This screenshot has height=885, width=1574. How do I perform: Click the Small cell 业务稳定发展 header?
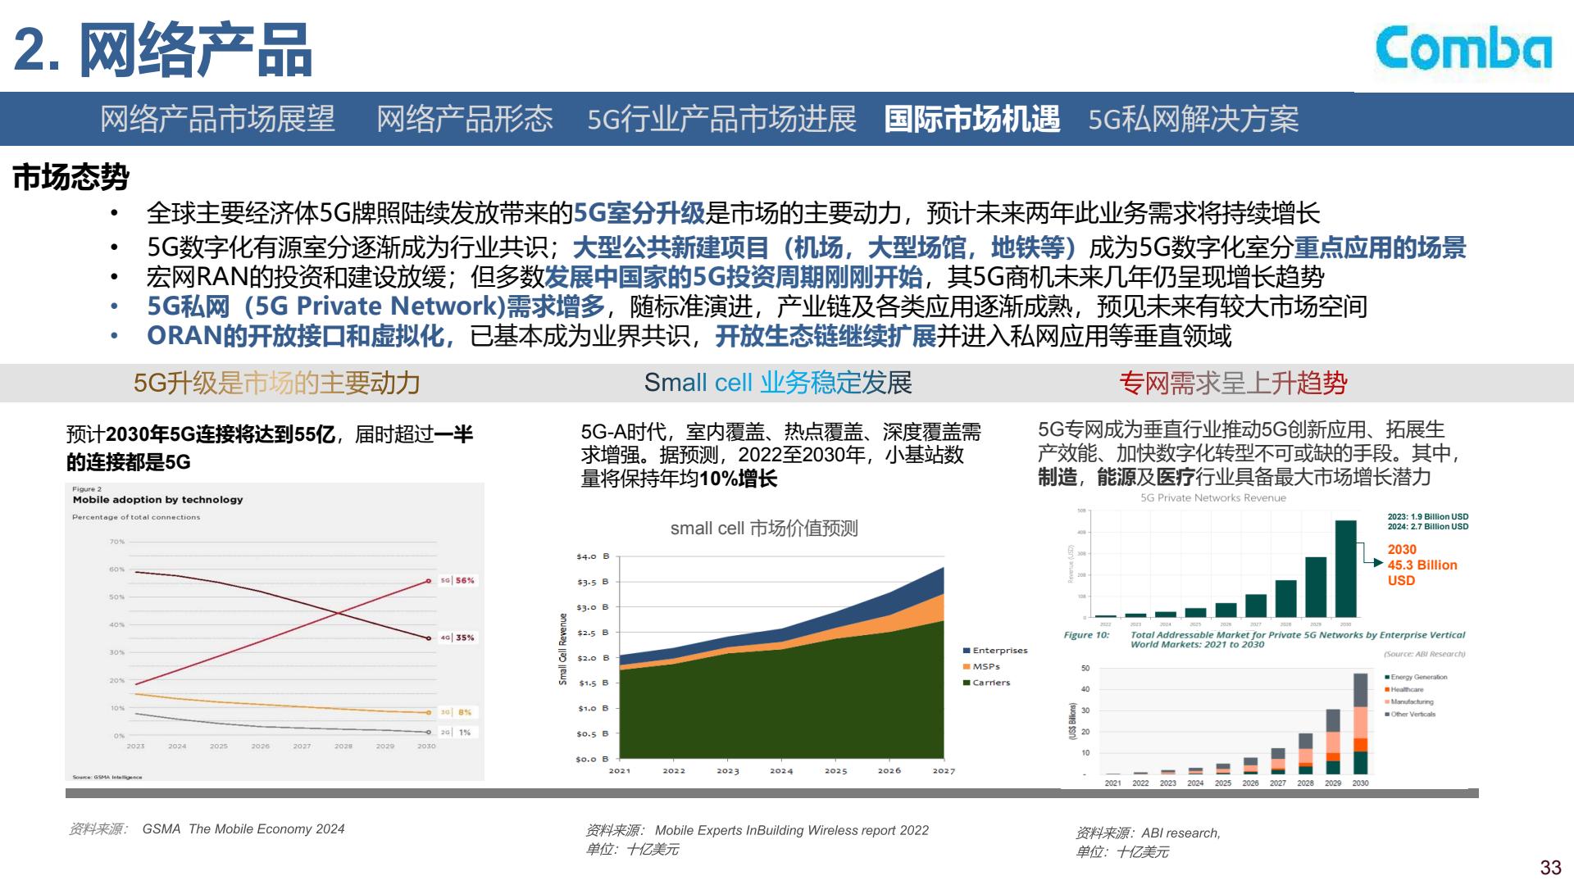(x=778, y=383)
